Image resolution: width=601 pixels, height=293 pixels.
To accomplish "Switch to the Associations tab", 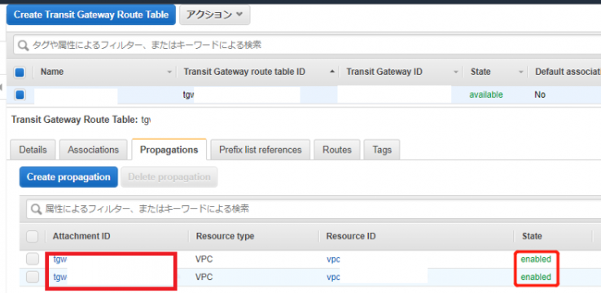I will pyautogui.click(x=93, y=150).
